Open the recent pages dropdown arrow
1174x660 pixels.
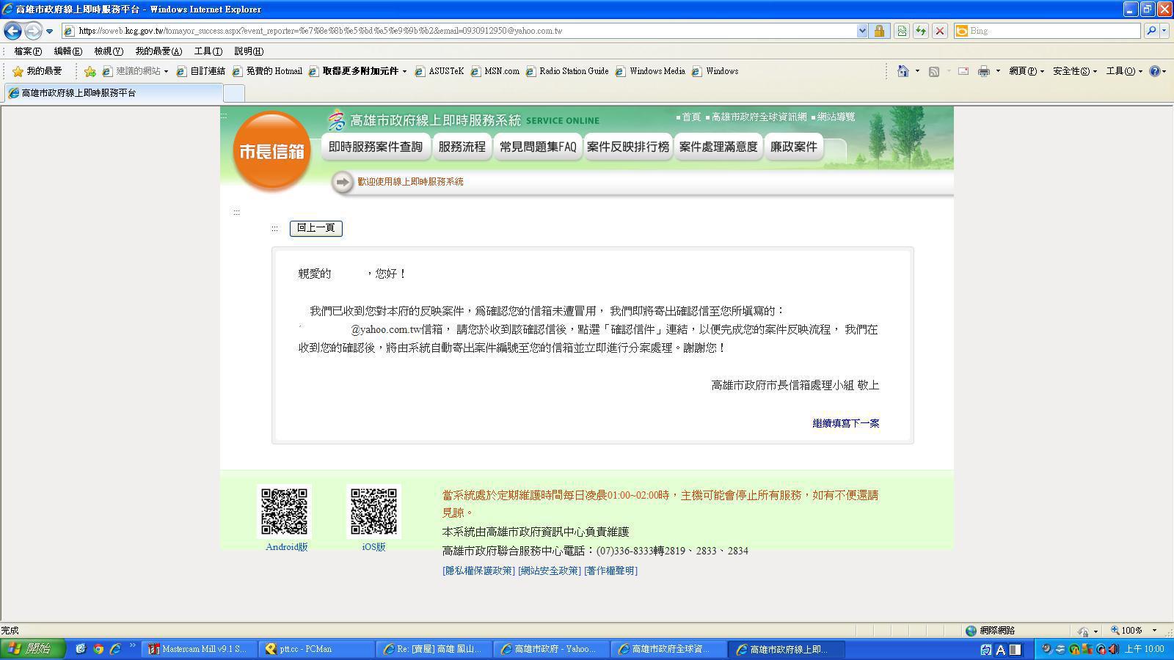point(49,31)
